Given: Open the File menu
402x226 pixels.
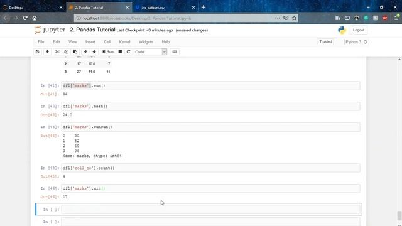Looking at the screenshot, I should coord(41,42).
